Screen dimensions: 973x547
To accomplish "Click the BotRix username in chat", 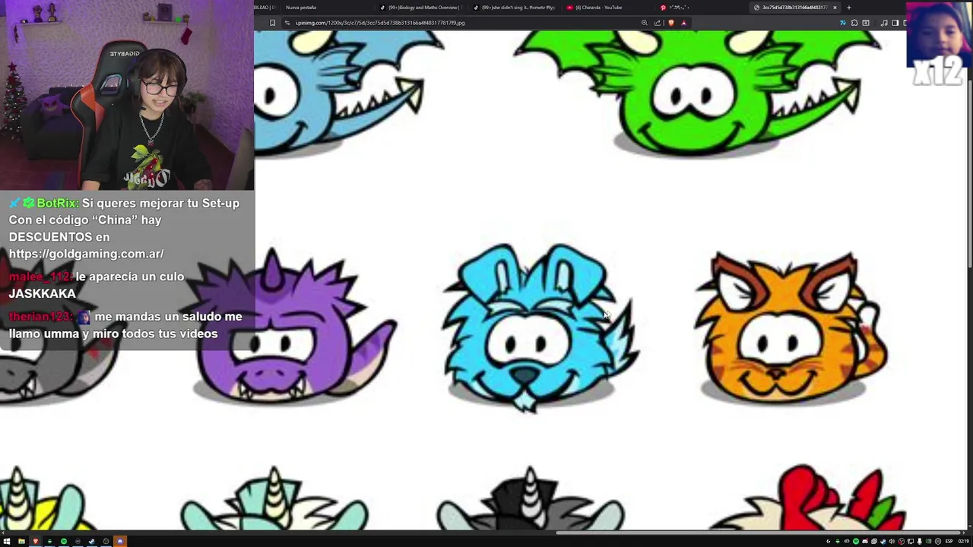I will (x=57, y=203).
